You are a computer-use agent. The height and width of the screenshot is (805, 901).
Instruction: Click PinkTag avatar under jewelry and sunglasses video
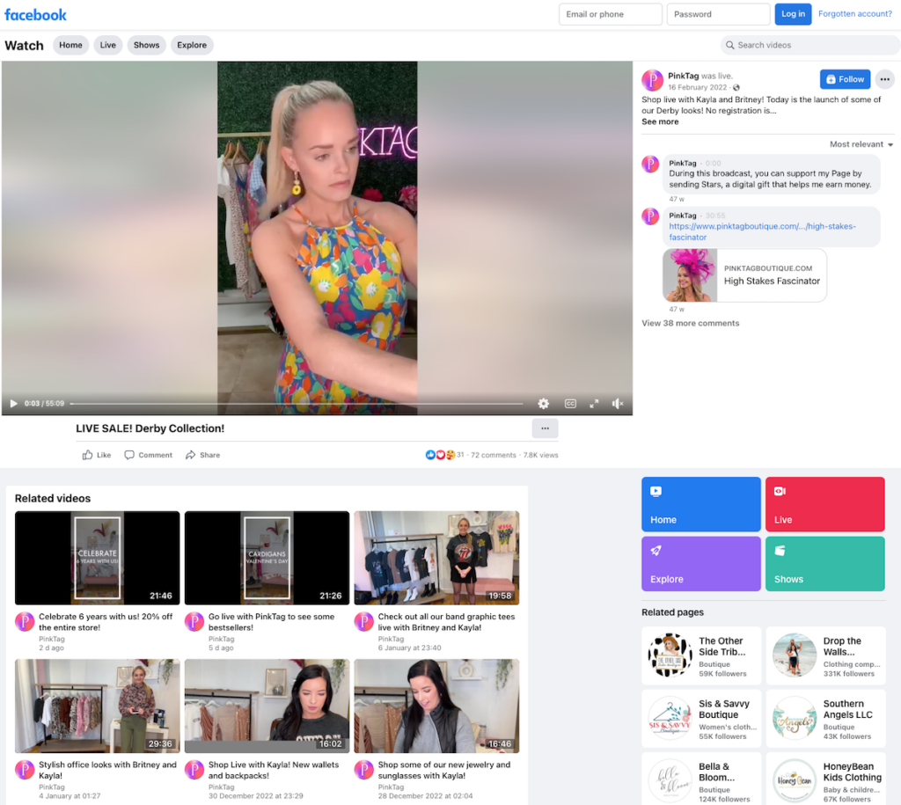pos(363,770)
